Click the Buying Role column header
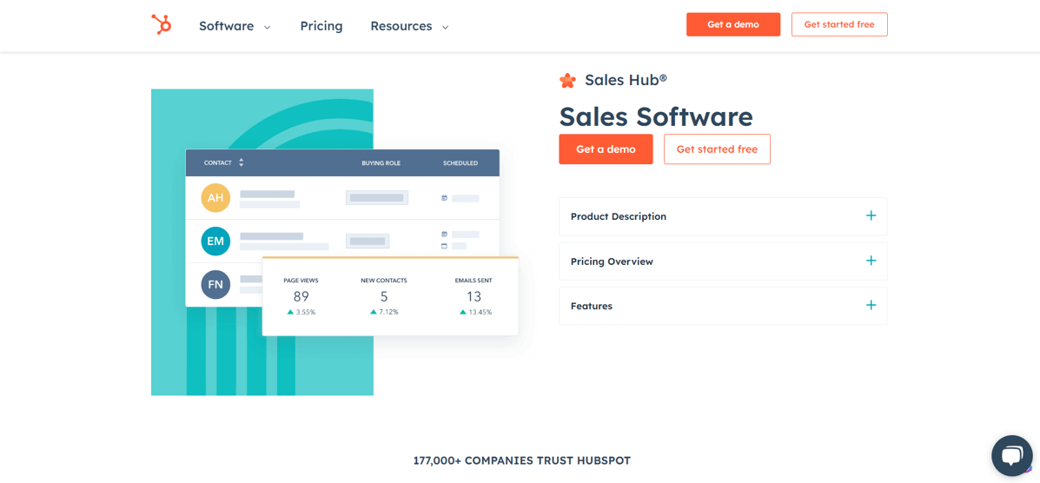This screenshot has height=483, width=1040. (x=381, y=163)
